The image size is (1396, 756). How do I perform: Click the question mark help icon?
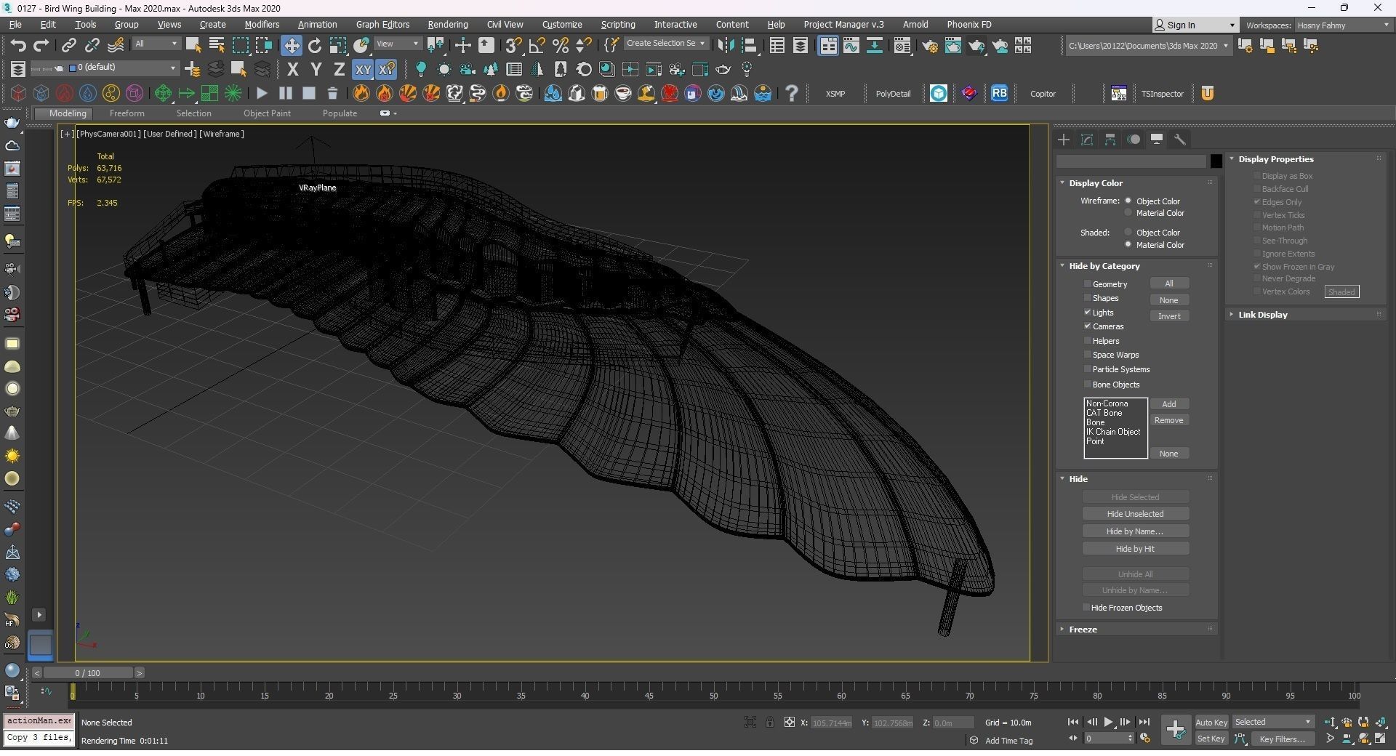(x=792, y=93)
